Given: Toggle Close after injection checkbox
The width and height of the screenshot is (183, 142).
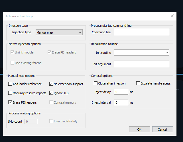Looking at the screenshot, I should (x=96, y=83).
